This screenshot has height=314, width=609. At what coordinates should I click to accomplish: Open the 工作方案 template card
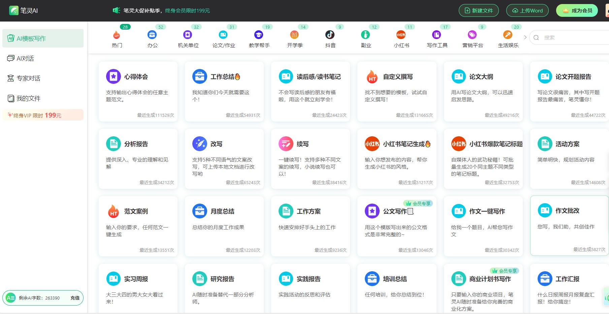coord(310,226)
